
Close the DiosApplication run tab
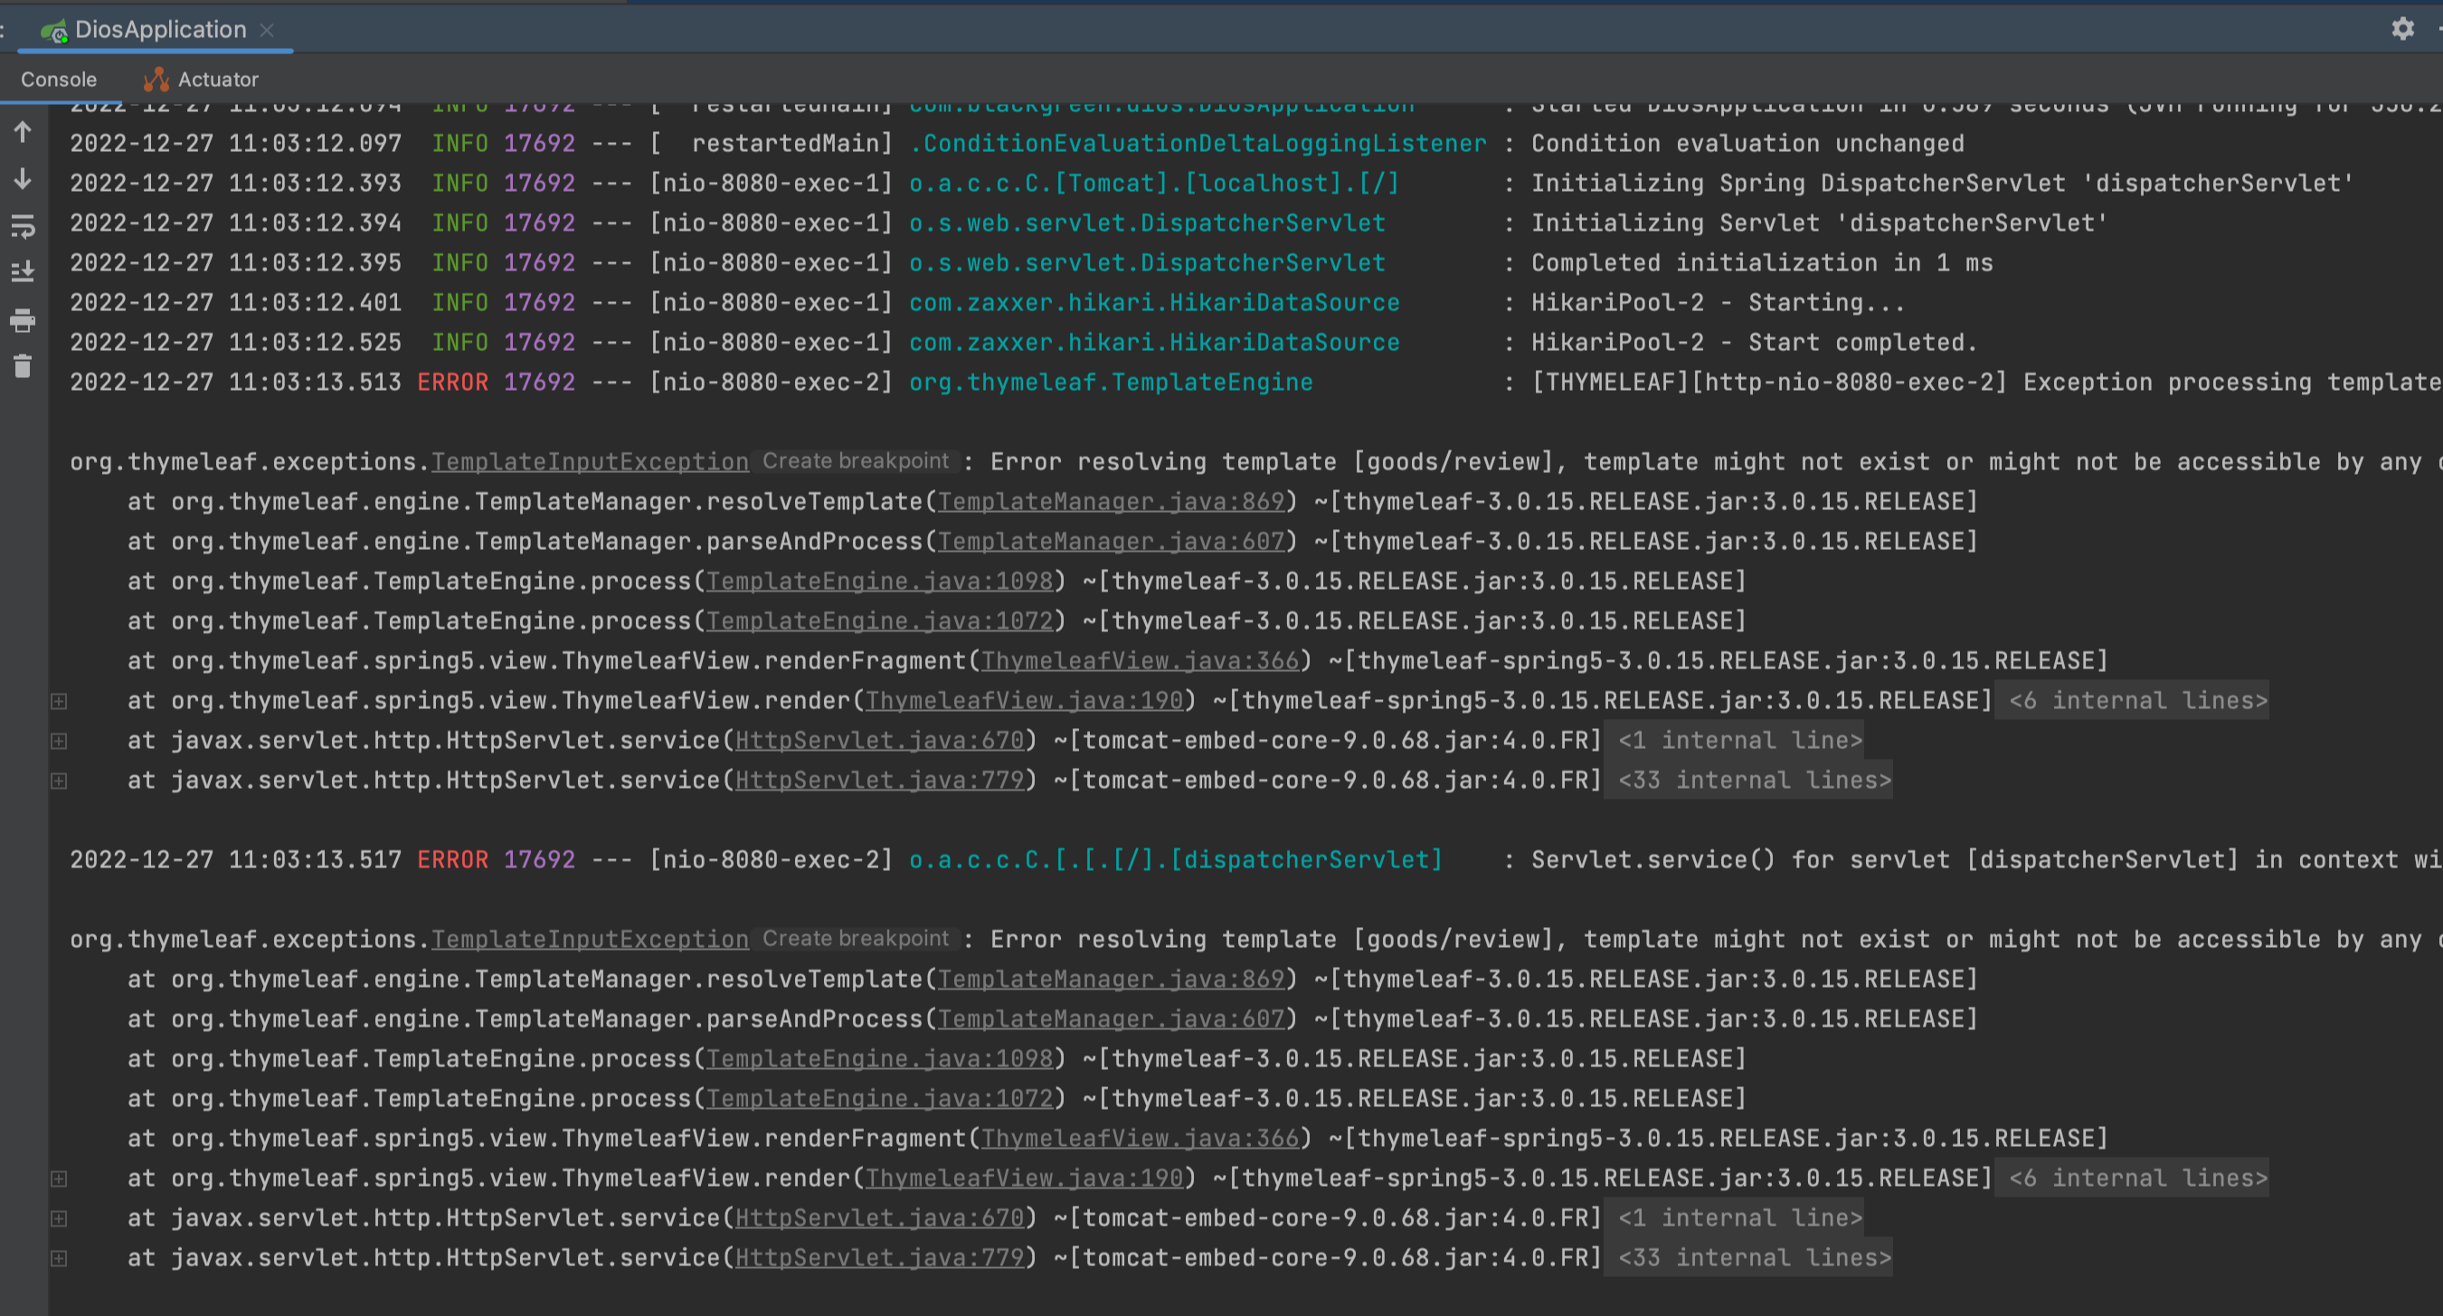pos(268,31)
